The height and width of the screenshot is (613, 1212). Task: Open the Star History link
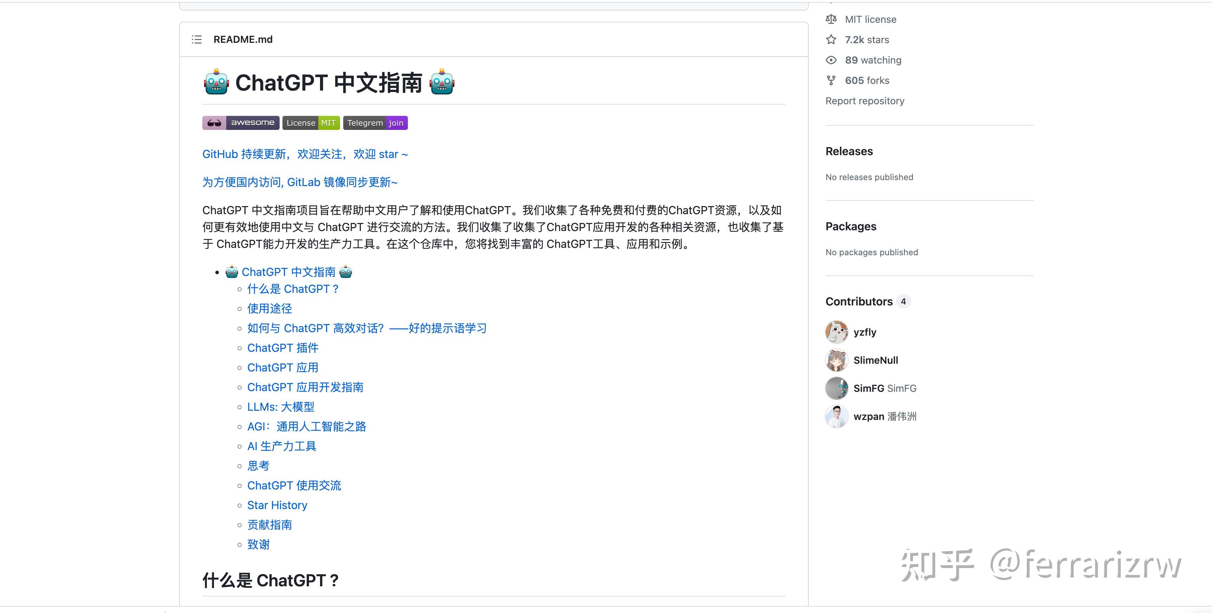pos(277,505)
